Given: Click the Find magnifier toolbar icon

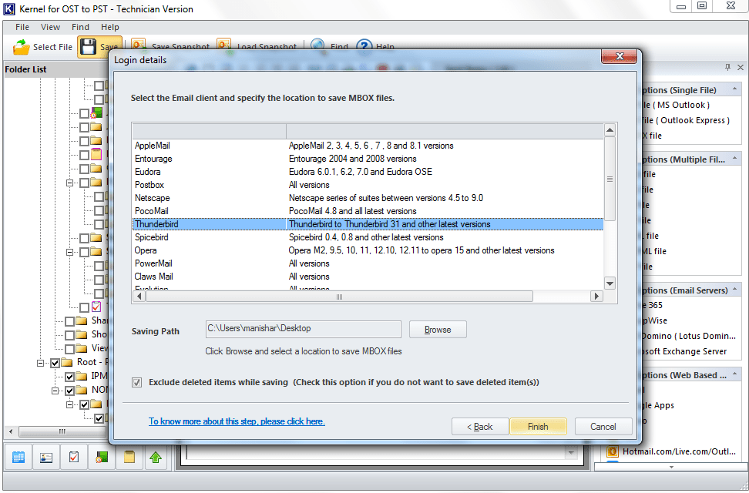Looking at the screenshot, I should (x=317, y=45).
